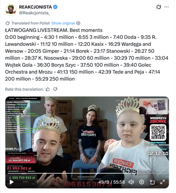The height and width of the screenshot is (193, 176).
Task: Click the video frame center
Action: [87, 142]
